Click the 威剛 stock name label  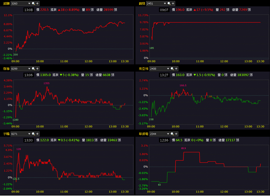[x=6, y=4]
